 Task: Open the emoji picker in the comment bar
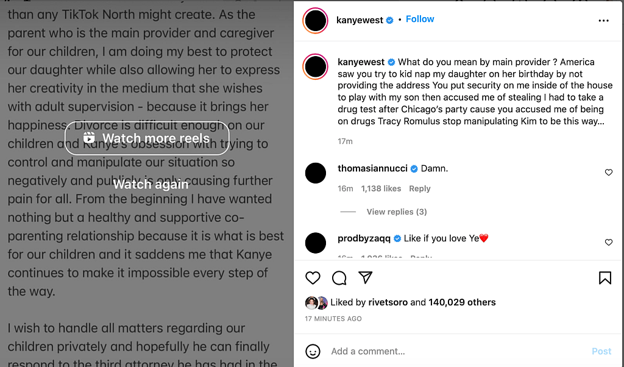tap(313, 351)
